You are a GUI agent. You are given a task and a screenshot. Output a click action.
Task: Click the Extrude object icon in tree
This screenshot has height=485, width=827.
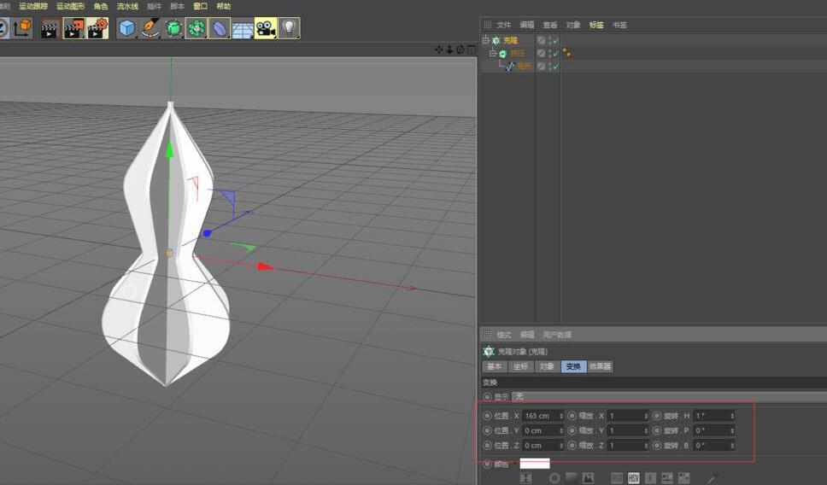502,53
